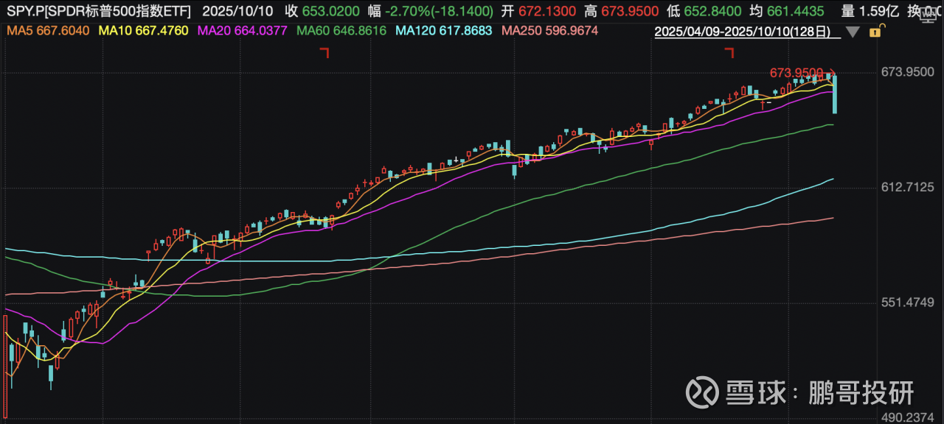Click the MA120 617.8683 indicator label
The image size is (944, 424).
pos(444,31)
